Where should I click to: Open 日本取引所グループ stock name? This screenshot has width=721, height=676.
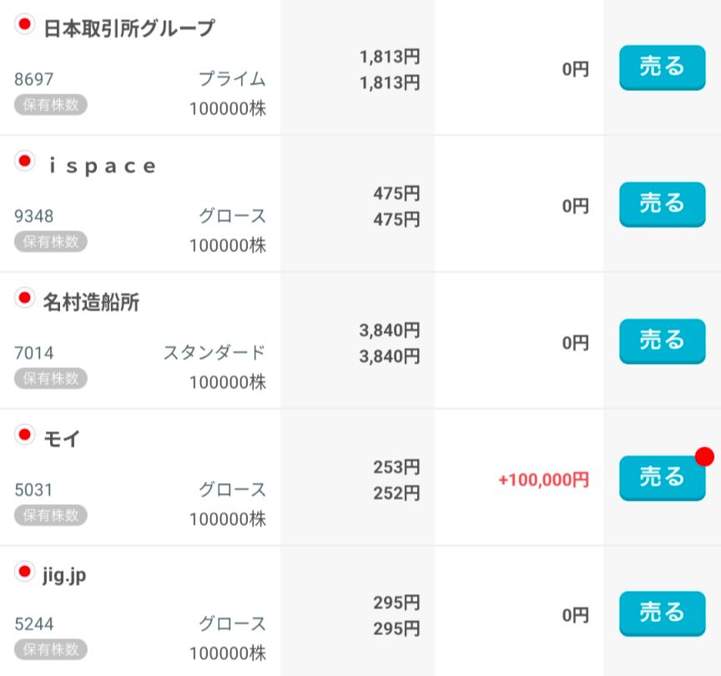pyautogui.click(x=129, y=28)
